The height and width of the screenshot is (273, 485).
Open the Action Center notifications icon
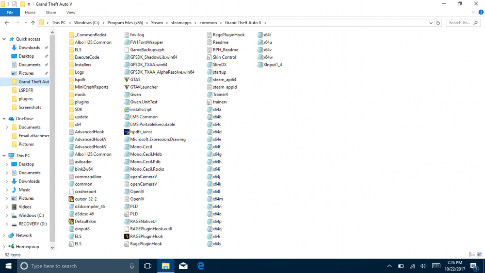pos(474,266)
